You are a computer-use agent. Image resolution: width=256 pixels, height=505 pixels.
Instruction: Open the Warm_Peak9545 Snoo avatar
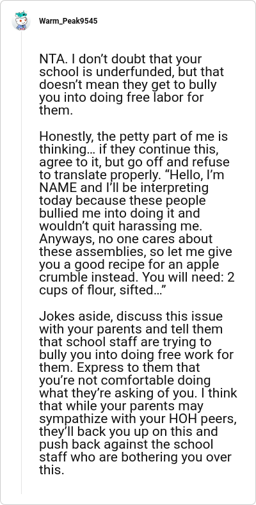tap(21, 21)
